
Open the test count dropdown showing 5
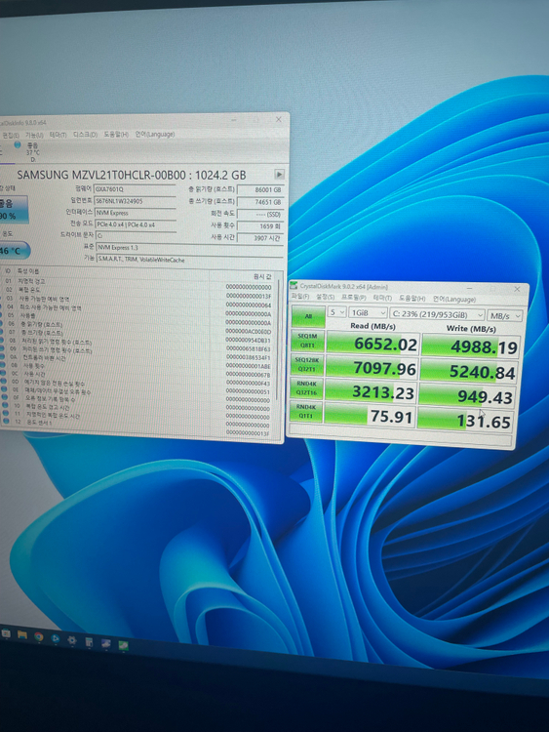336,312
